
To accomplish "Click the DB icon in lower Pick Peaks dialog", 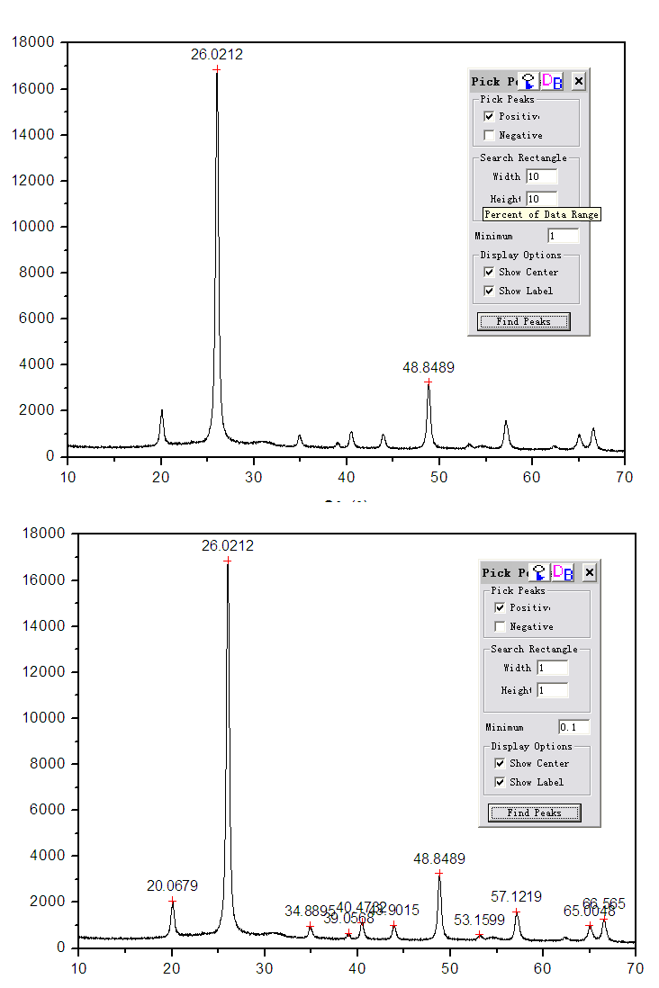I will [563, 572].
